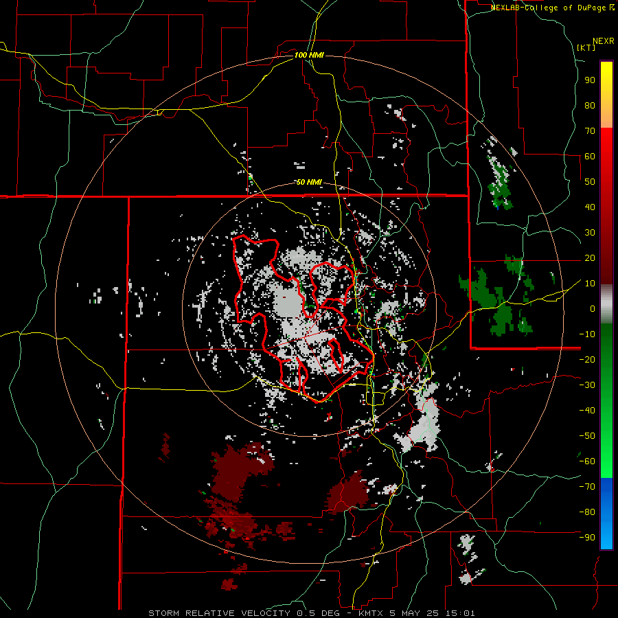
Task: Click the positive 10 value on velocity scale
Action: coord(590,284)
